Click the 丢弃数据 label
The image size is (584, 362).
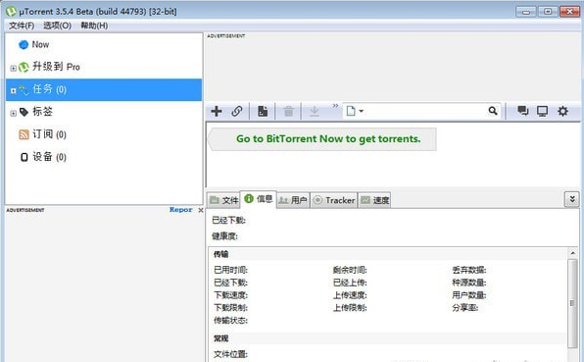tap(469, 270)
